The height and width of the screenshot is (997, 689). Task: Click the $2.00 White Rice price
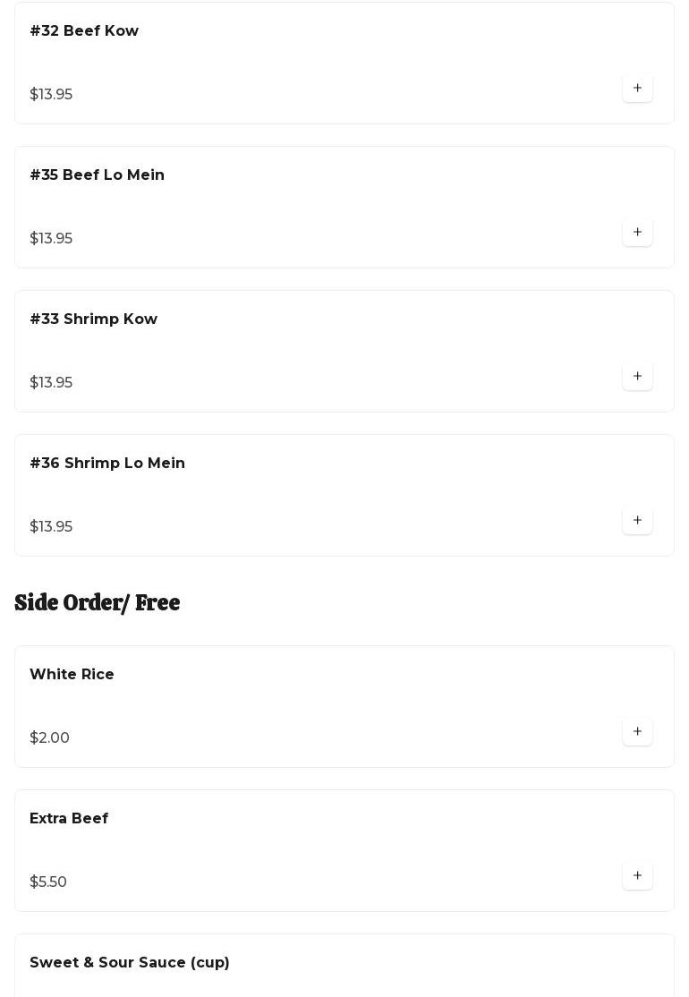(x=49, y=738)
